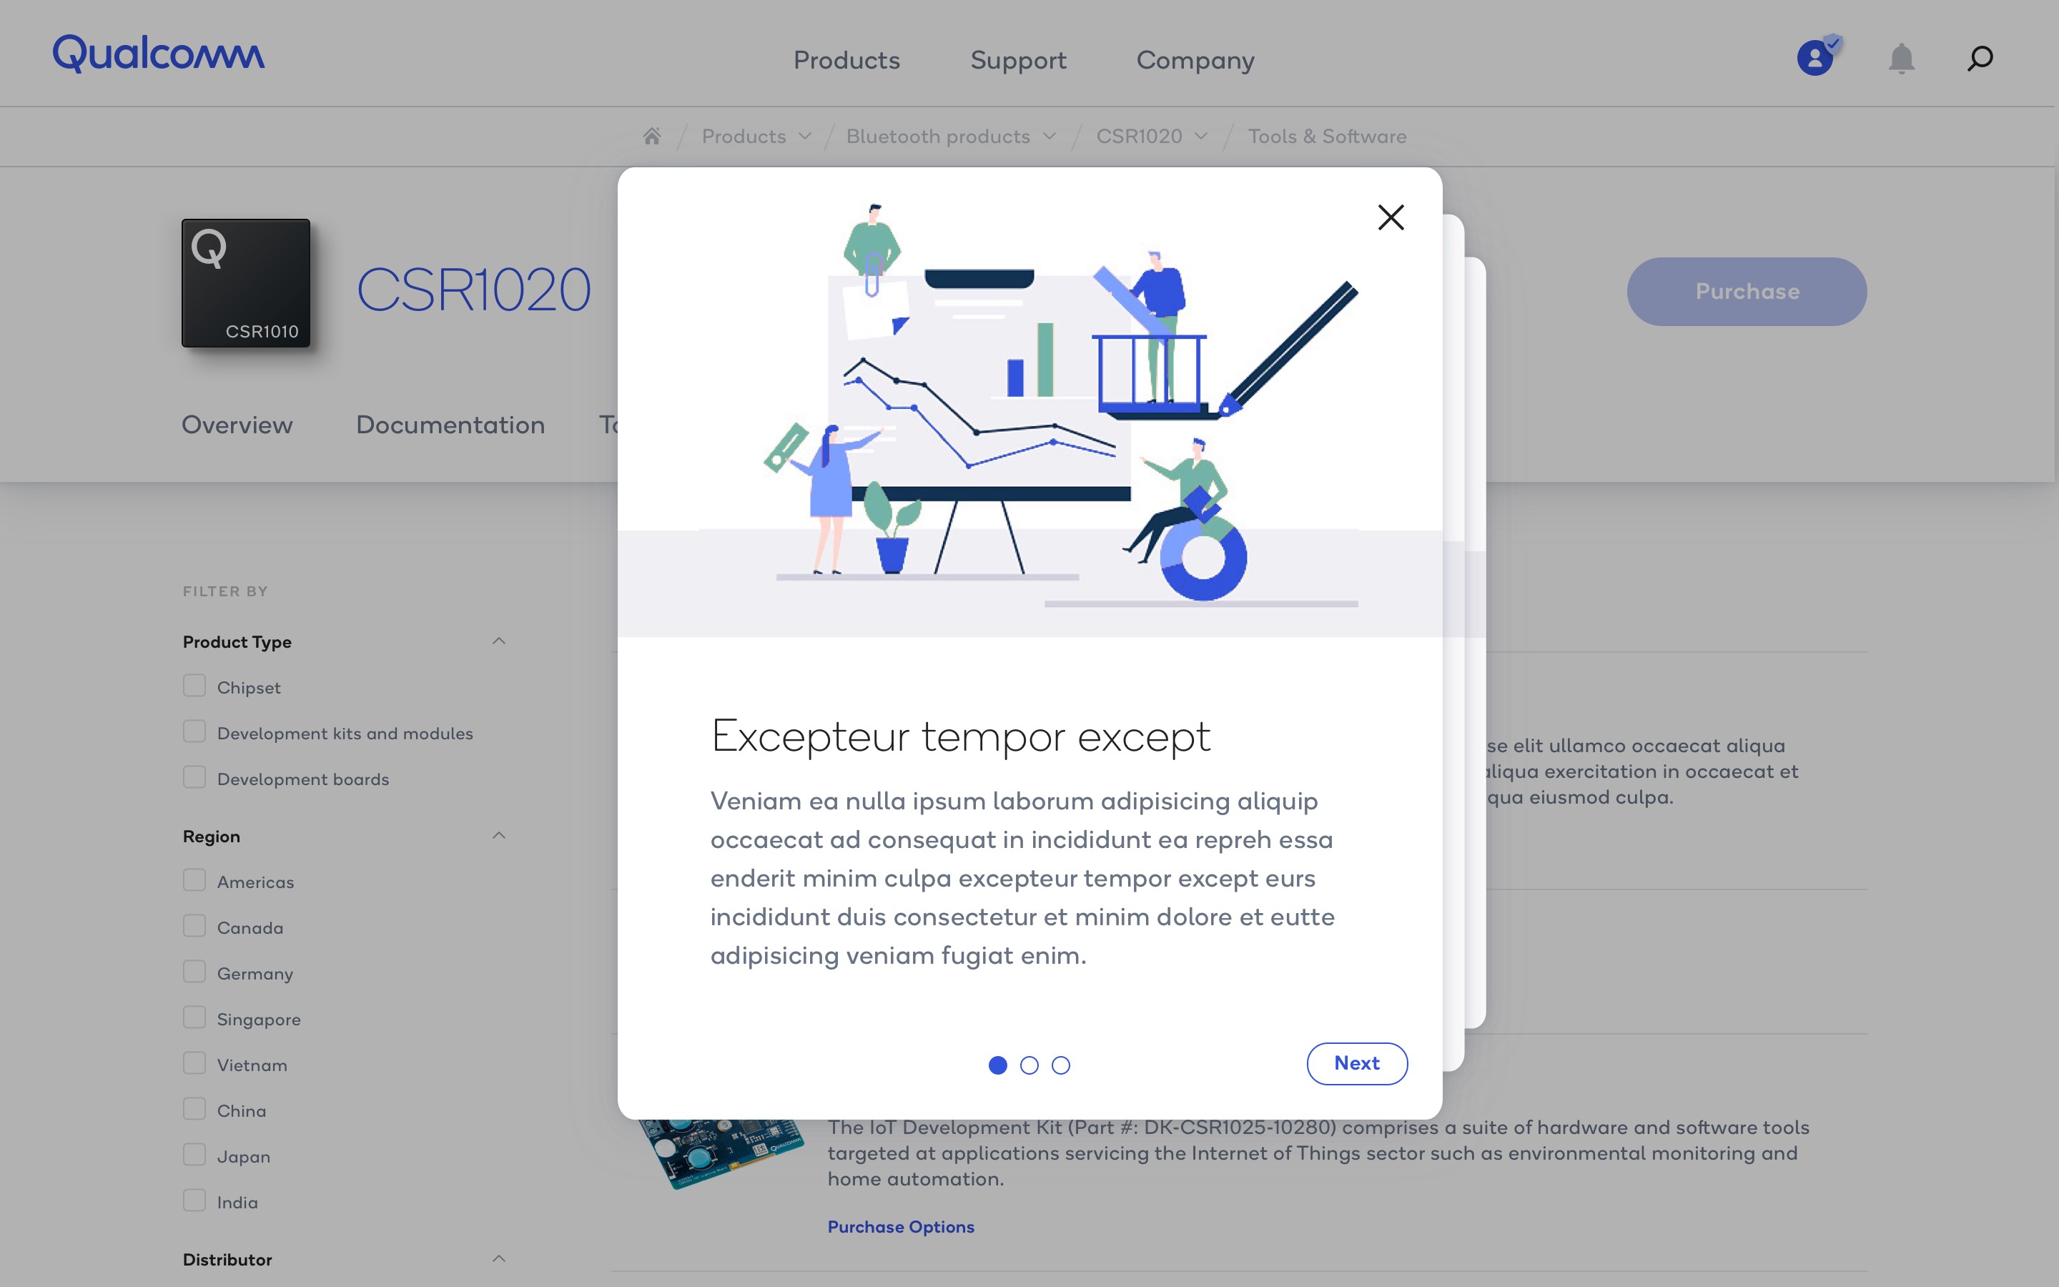Jump to third slide pagination dot
This screenshot has height=1287, width=2059.
(1061, 1065)
